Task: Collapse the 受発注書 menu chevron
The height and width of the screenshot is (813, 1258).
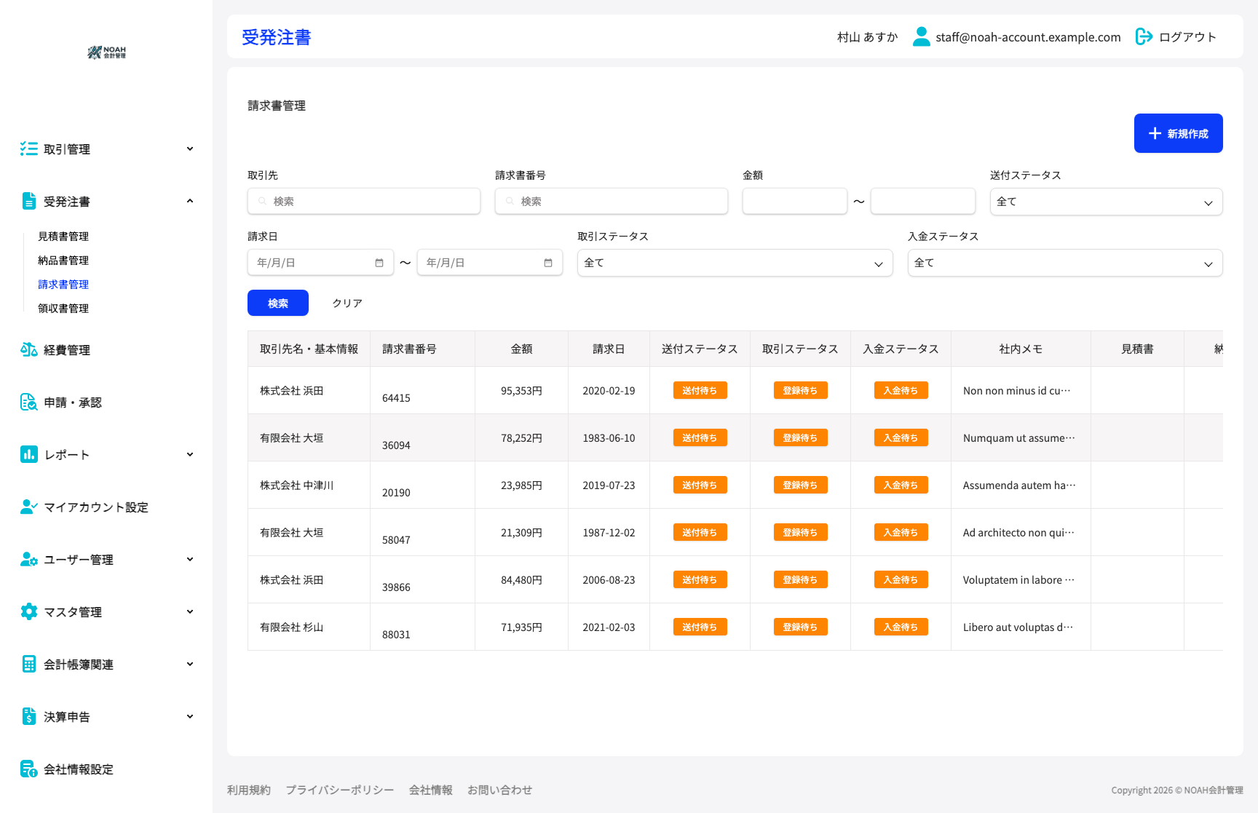Action: coord(190,201)
